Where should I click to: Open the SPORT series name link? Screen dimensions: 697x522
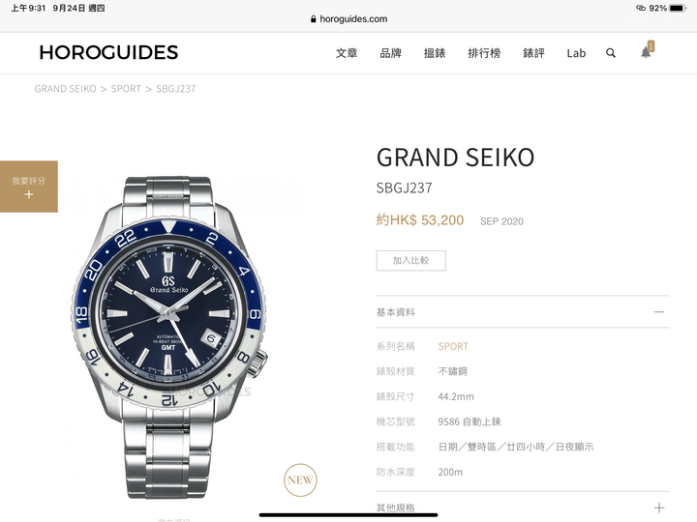pyautogui.click(x=453, y=346)
